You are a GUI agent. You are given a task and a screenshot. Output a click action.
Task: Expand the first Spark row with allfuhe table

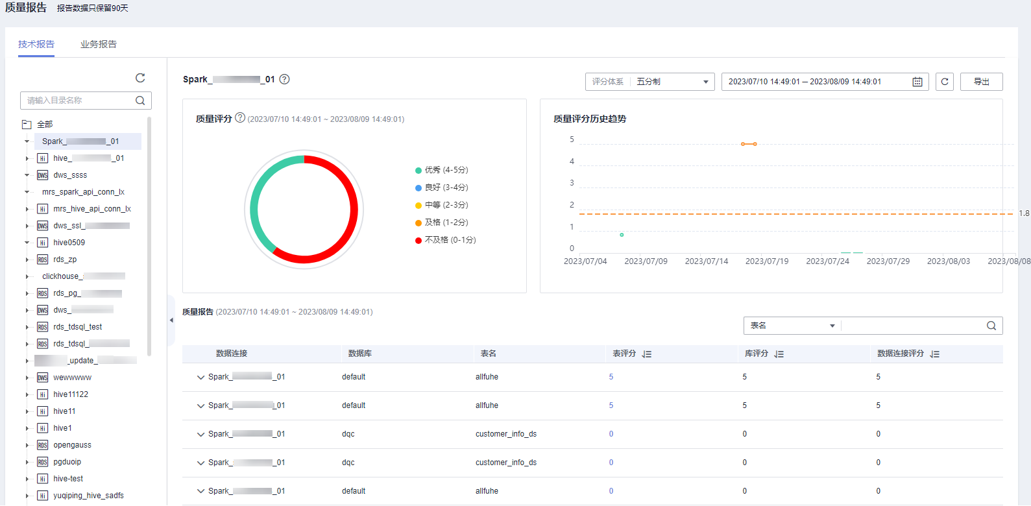(200, 377)
